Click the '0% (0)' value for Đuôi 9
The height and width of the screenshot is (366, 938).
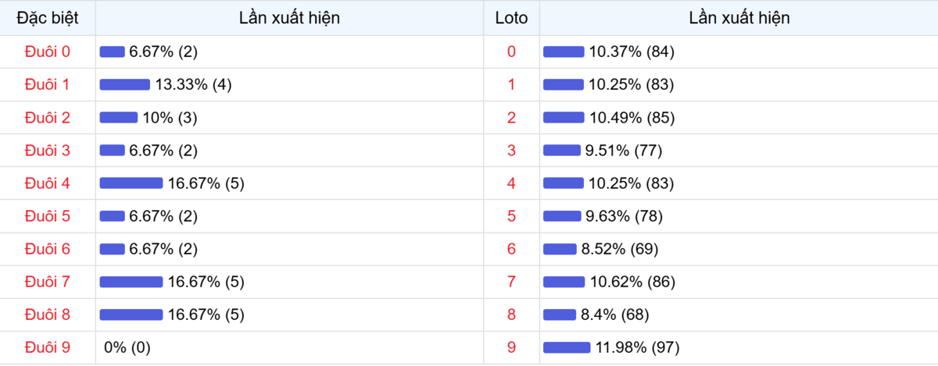click(127, 347)
